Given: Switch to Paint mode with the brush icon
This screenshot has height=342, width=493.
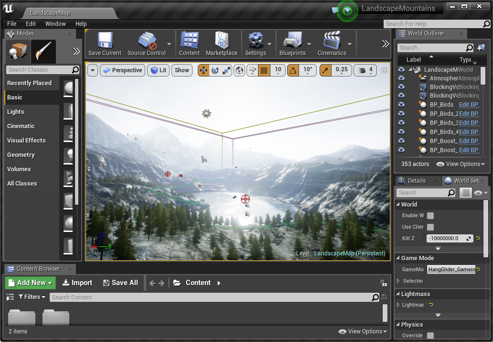Looking at the screenshot, I should point(43,51).
